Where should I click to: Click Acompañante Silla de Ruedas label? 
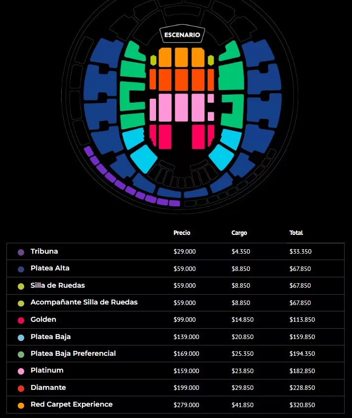pos(84,302)
